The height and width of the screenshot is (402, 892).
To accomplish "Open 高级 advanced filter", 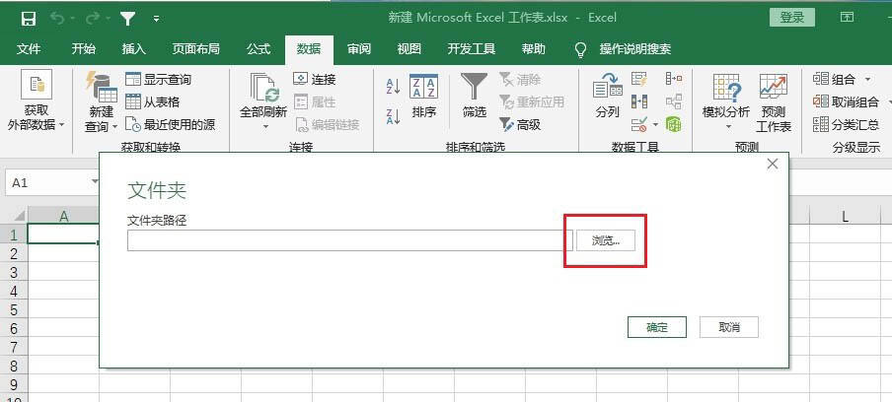I will (520, 124).
